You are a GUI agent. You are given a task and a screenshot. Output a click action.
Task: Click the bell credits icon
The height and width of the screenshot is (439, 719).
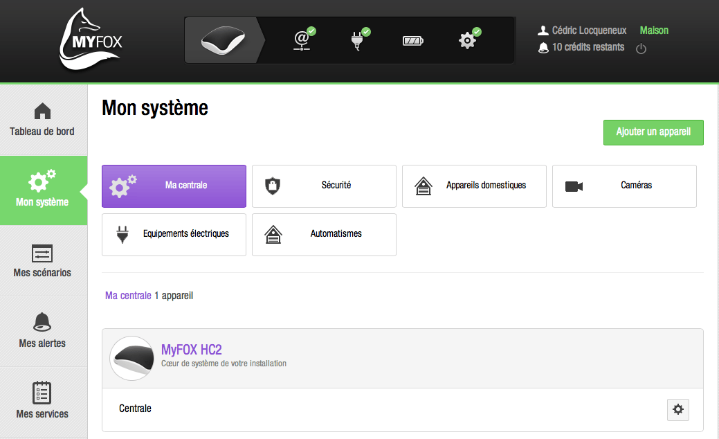coord(543,48)
